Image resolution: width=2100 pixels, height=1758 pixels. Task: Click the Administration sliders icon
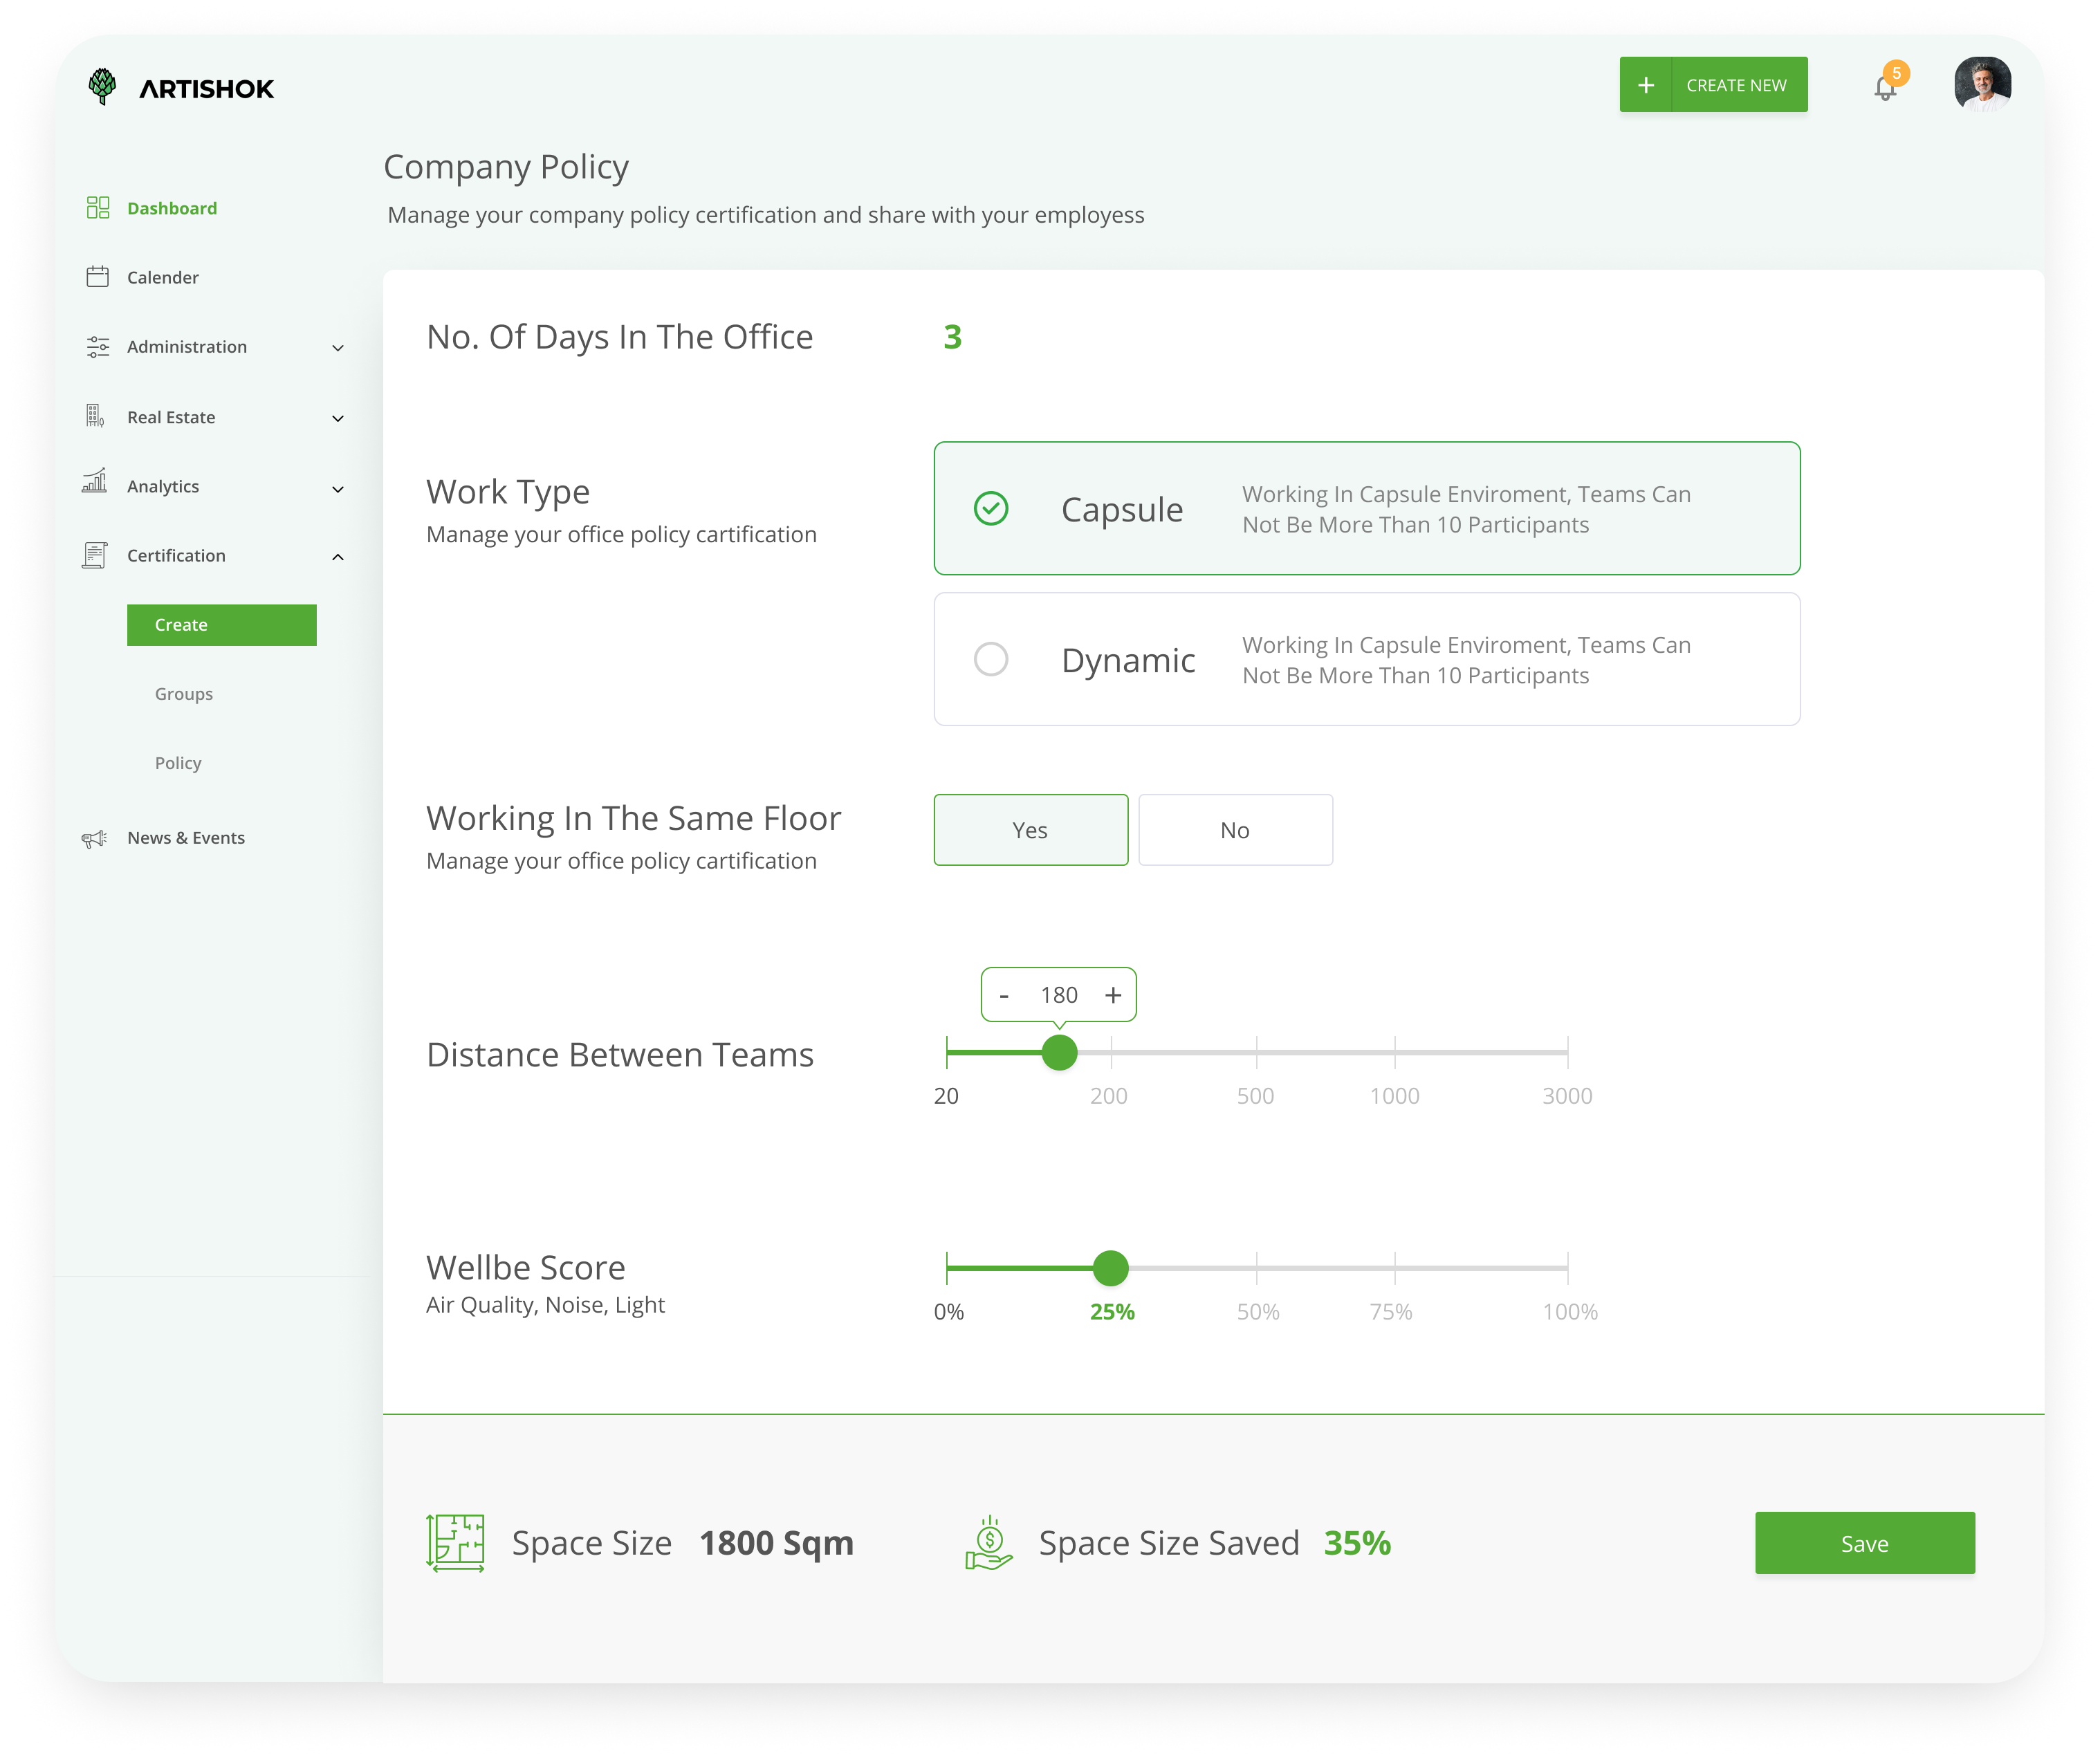pyautogui.click(x=98, y=346)
